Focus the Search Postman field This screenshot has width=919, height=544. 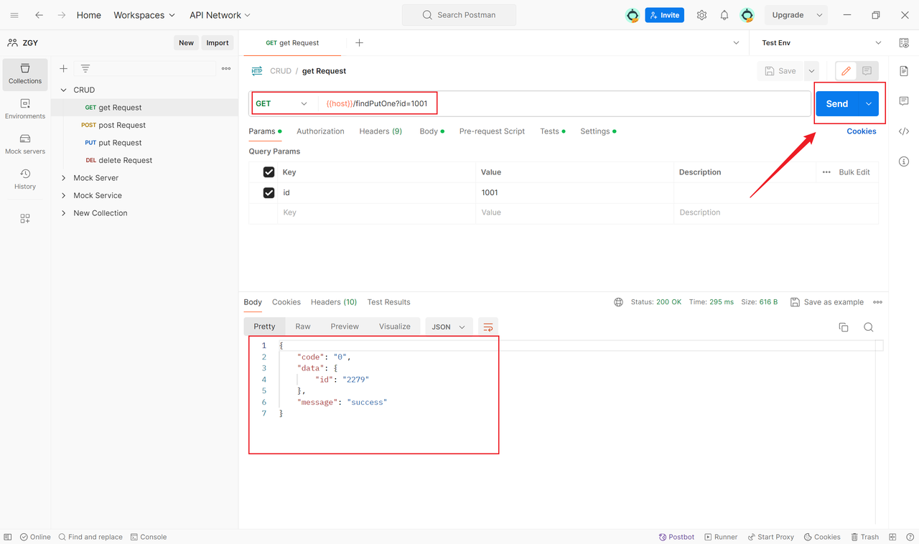pyautogui.click(x=459, y=15)
